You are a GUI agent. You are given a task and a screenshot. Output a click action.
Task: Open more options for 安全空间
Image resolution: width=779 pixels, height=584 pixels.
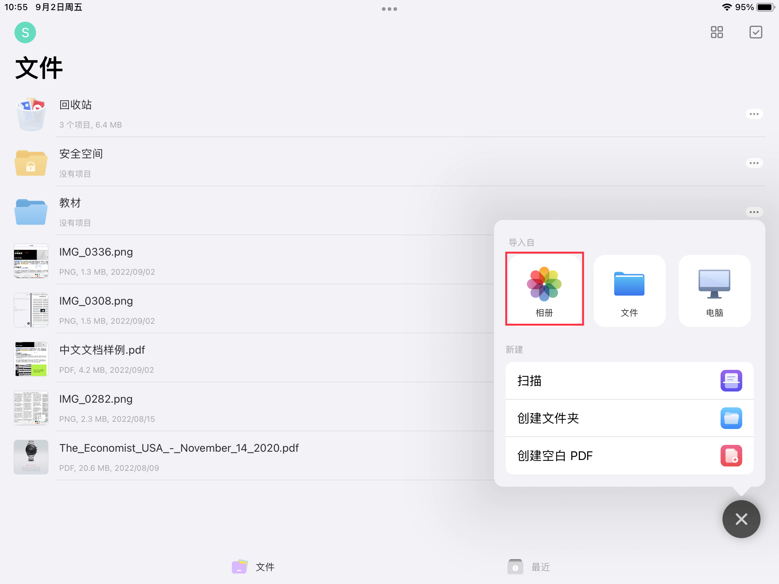[x=754, y=163]
